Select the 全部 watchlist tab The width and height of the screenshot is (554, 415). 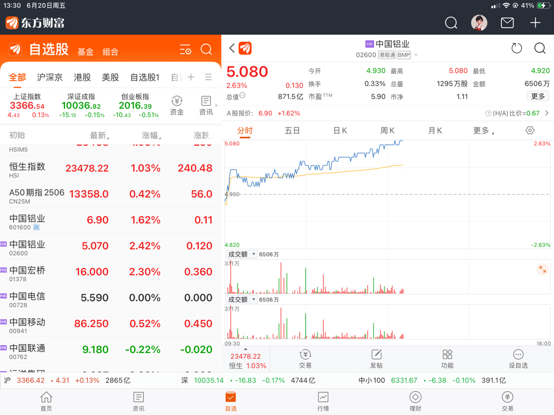click(17, 77)
